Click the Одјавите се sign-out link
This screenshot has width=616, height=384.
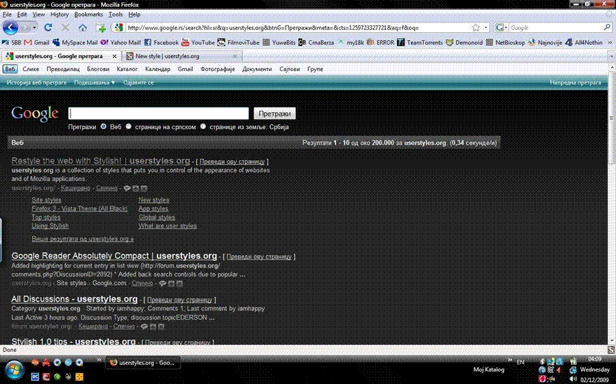(138, 83)
